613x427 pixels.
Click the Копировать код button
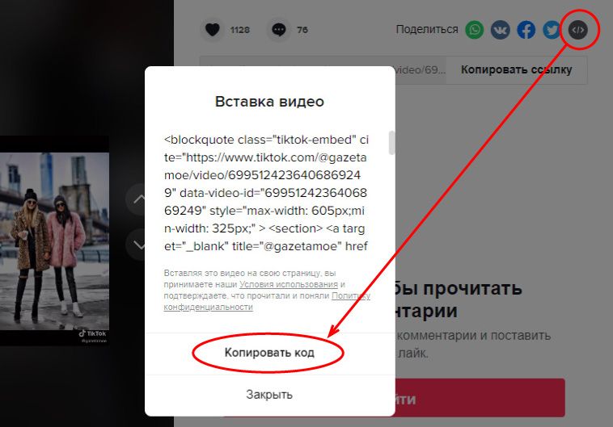click(269, 353)
